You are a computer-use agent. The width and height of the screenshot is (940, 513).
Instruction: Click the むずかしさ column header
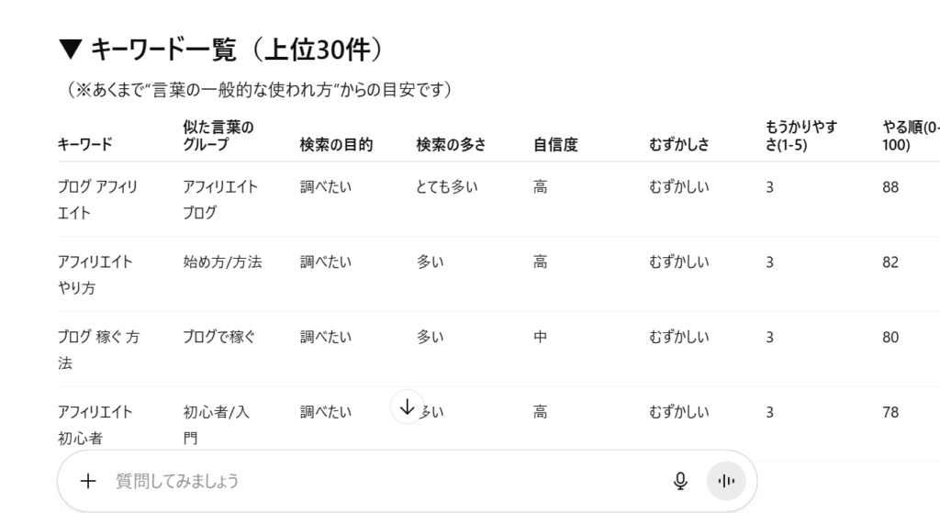click(678, 145)
